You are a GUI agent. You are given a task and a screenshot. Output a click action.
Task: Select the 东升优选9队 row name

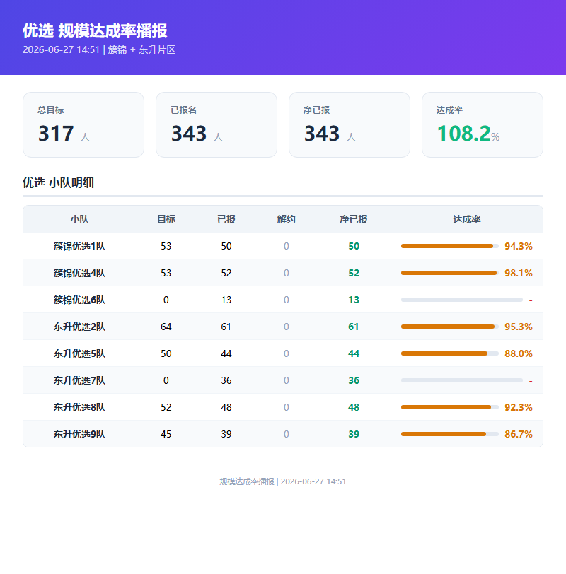(x=79, y=434)
